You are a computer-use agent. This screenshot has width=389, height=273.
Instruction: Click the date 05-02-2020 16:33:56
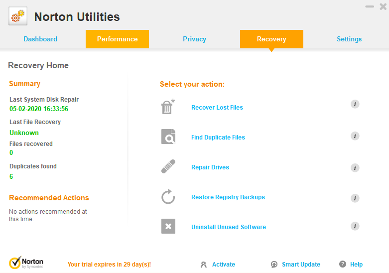(39, 109)
